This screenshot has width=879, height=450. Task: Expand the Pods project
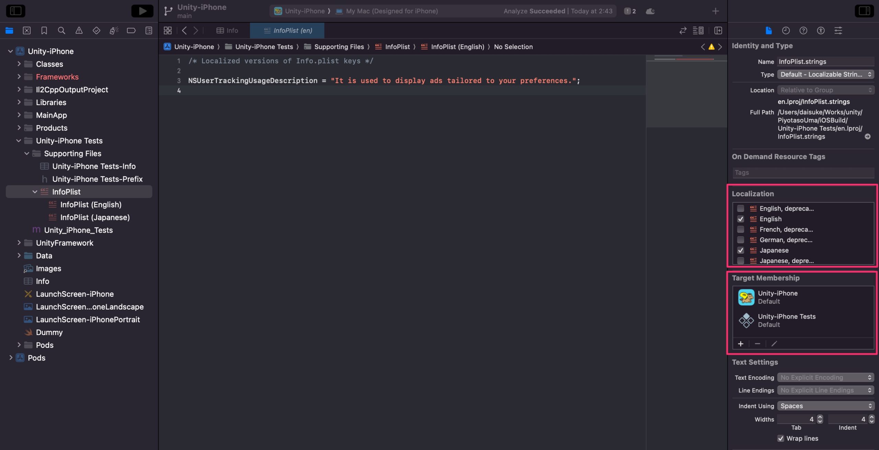click(x=11, y=358)
